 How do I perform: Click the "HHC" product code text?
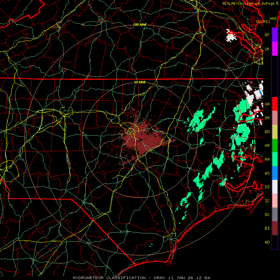coord(273,19)
